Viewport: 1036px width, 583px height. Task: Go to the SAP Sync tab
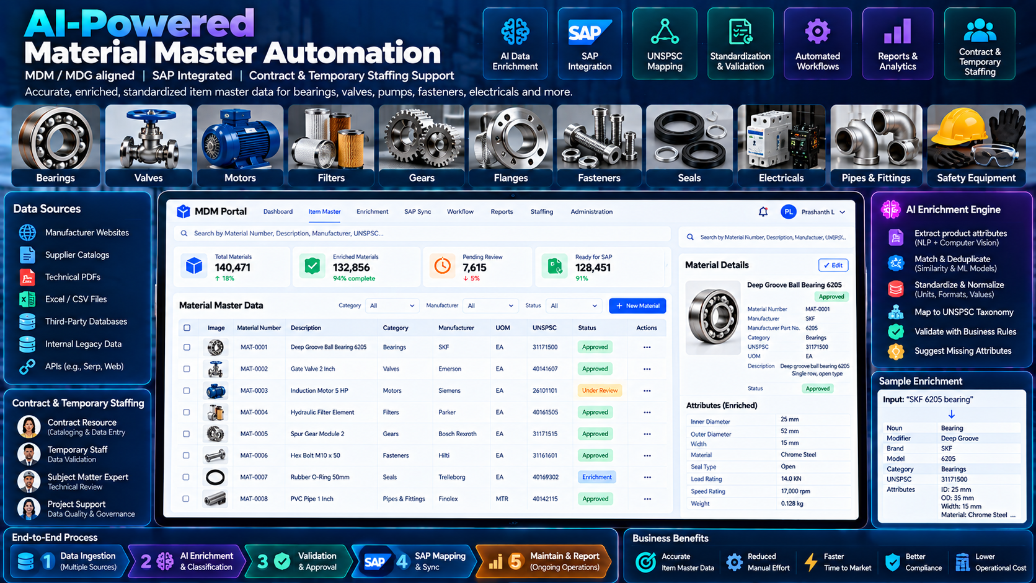[417, 212]
